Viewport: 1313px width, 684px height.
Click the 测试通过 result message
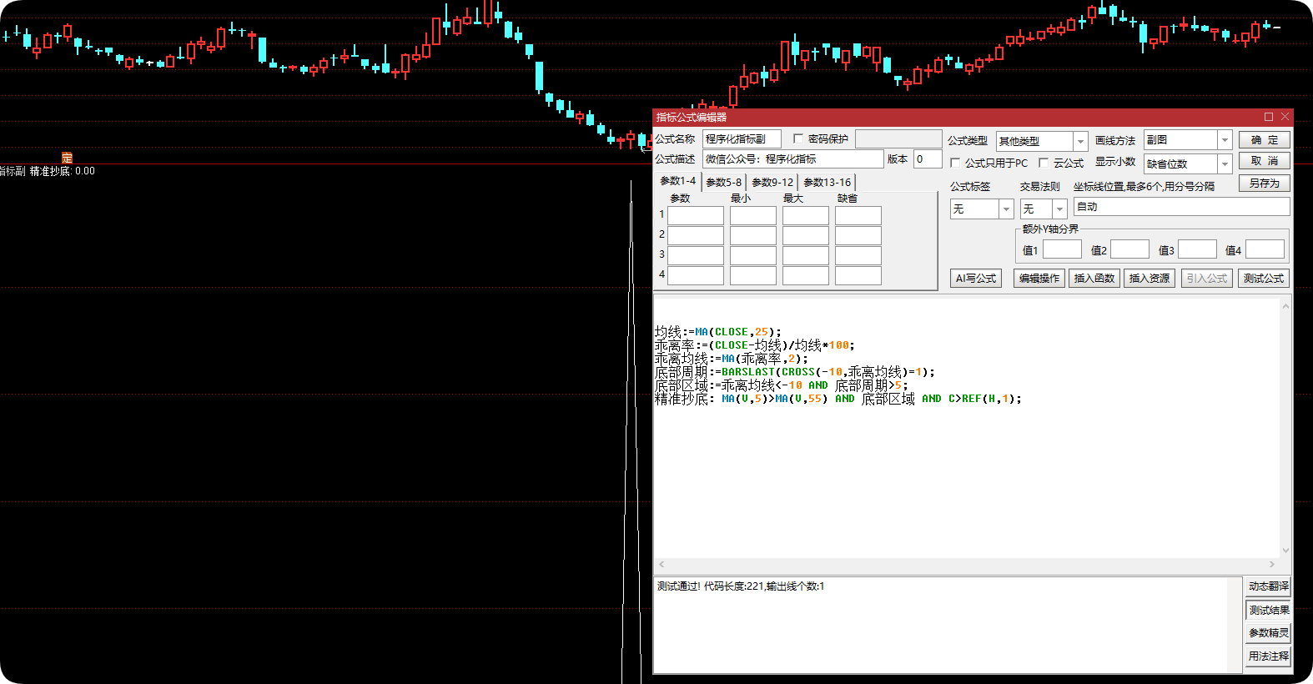pos(741,586)
